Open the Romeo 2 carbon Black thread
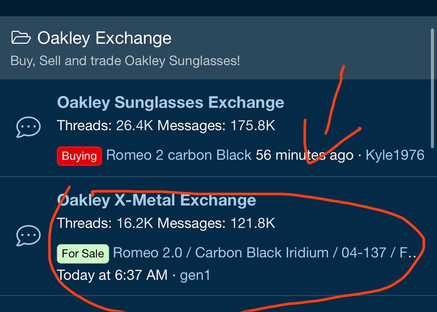The image size is (437, 312). [x=179, y=155]
